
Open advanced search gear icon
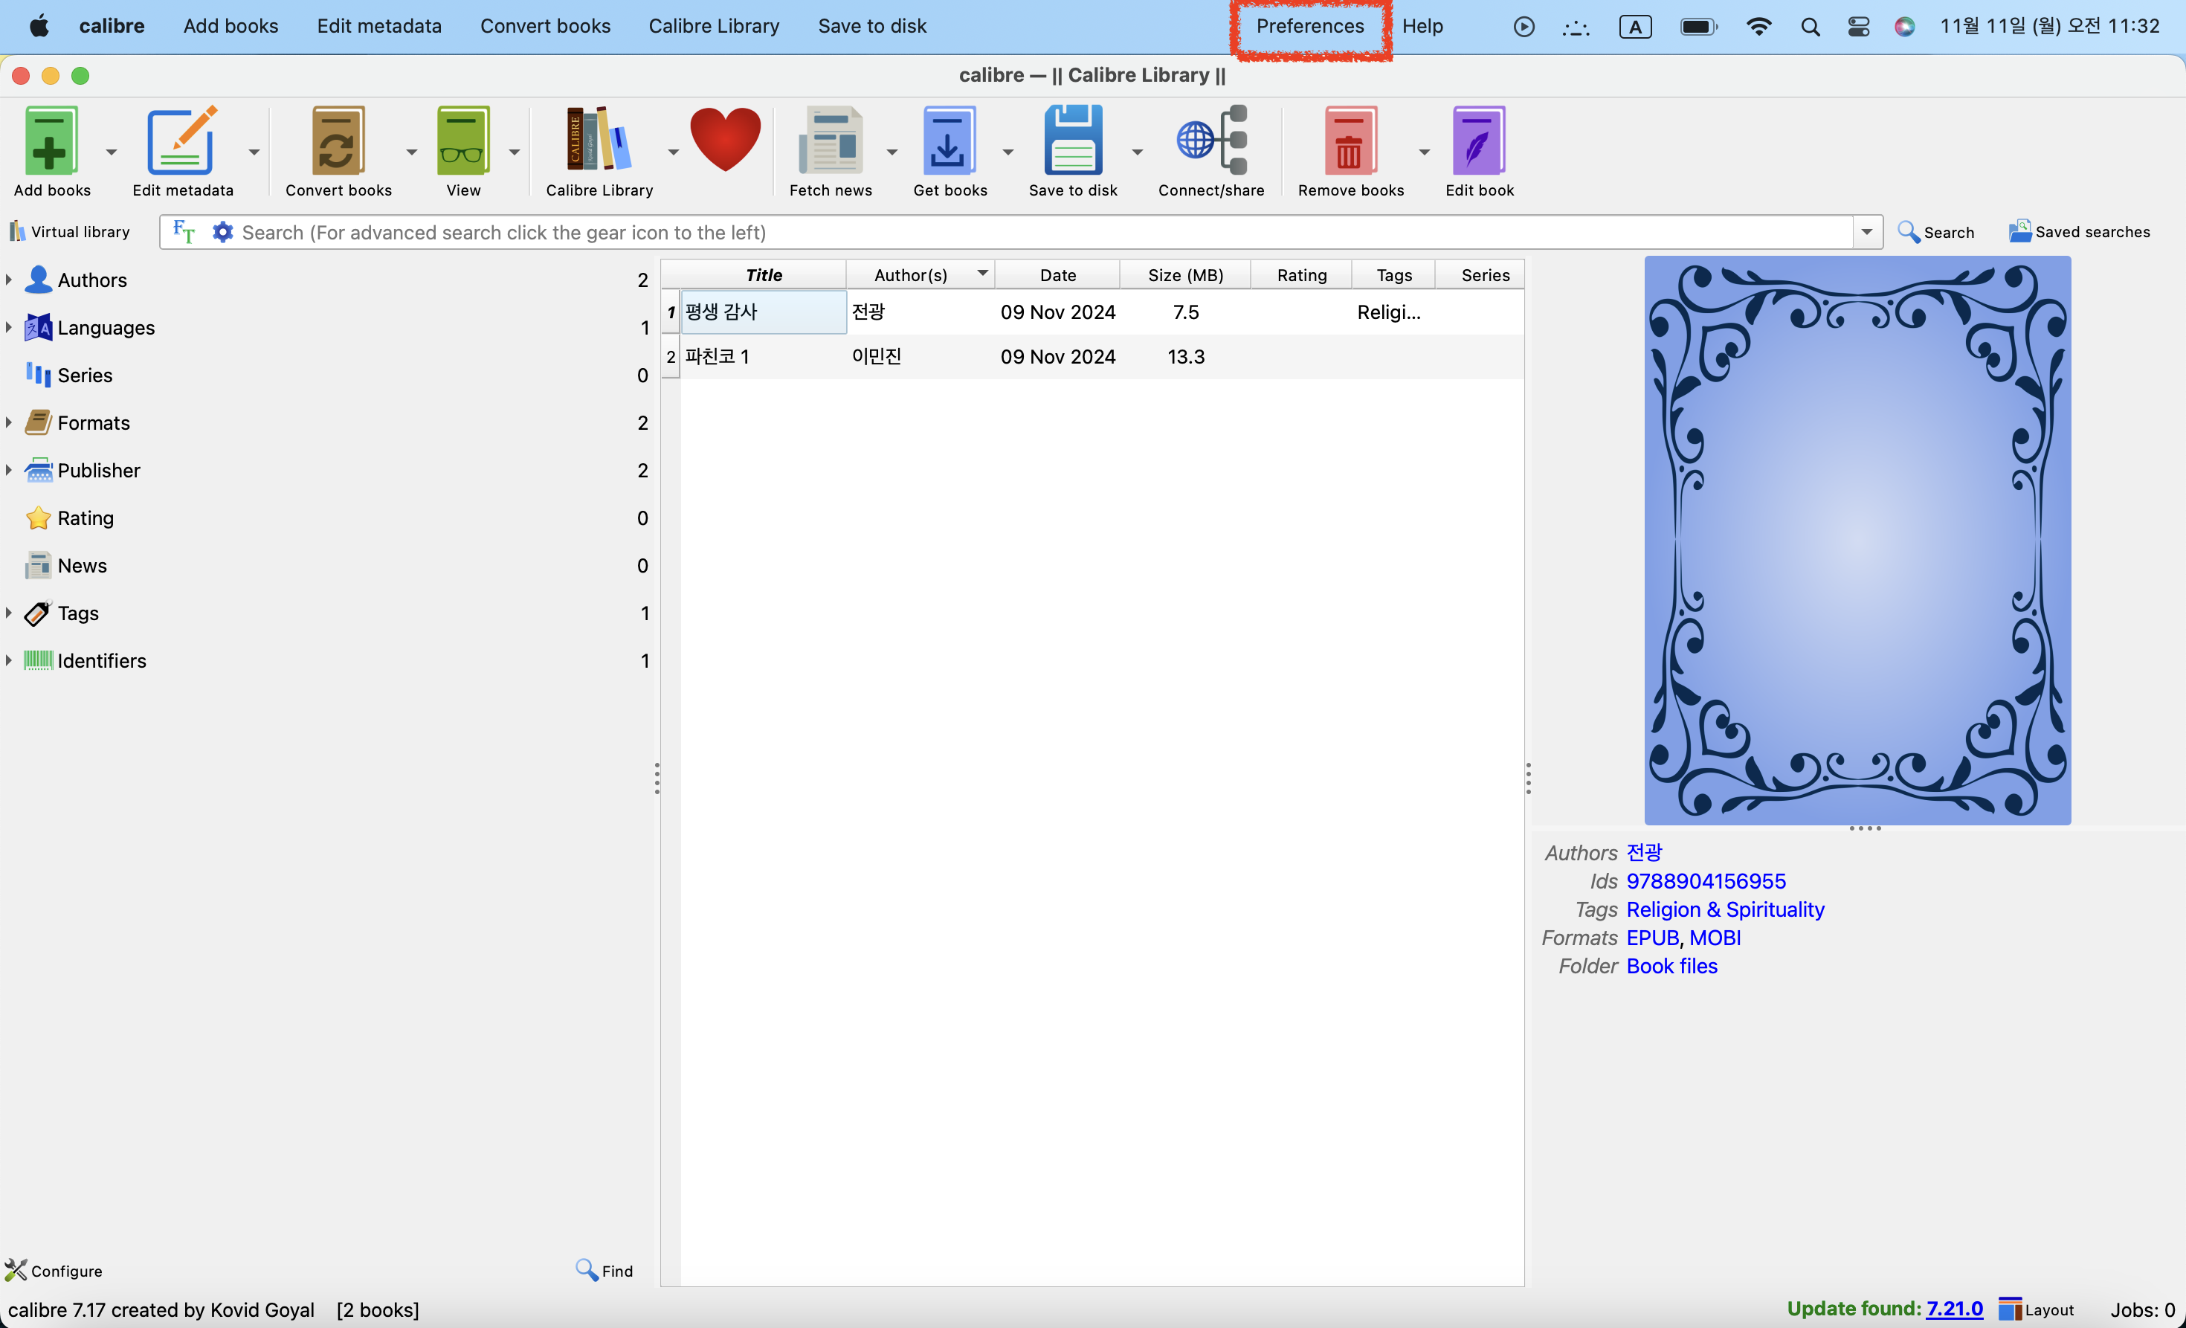click(222, 231)
